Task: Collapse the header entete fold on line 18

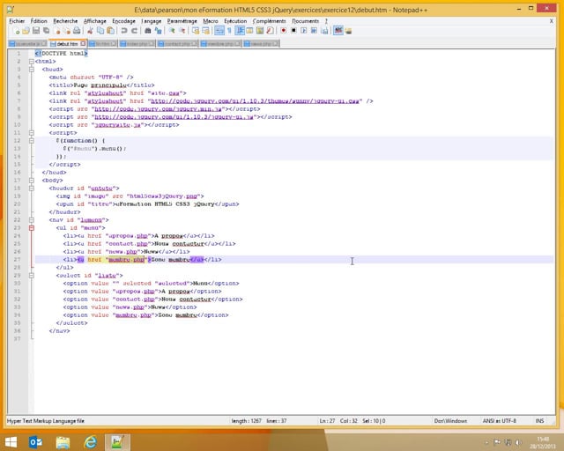Action: pos(32,189)
